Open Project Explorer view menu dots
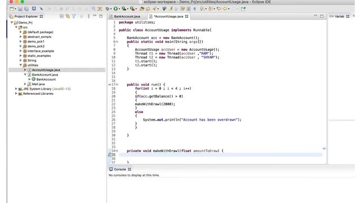The height and width of the screenshot is (203, 361). 89,16
